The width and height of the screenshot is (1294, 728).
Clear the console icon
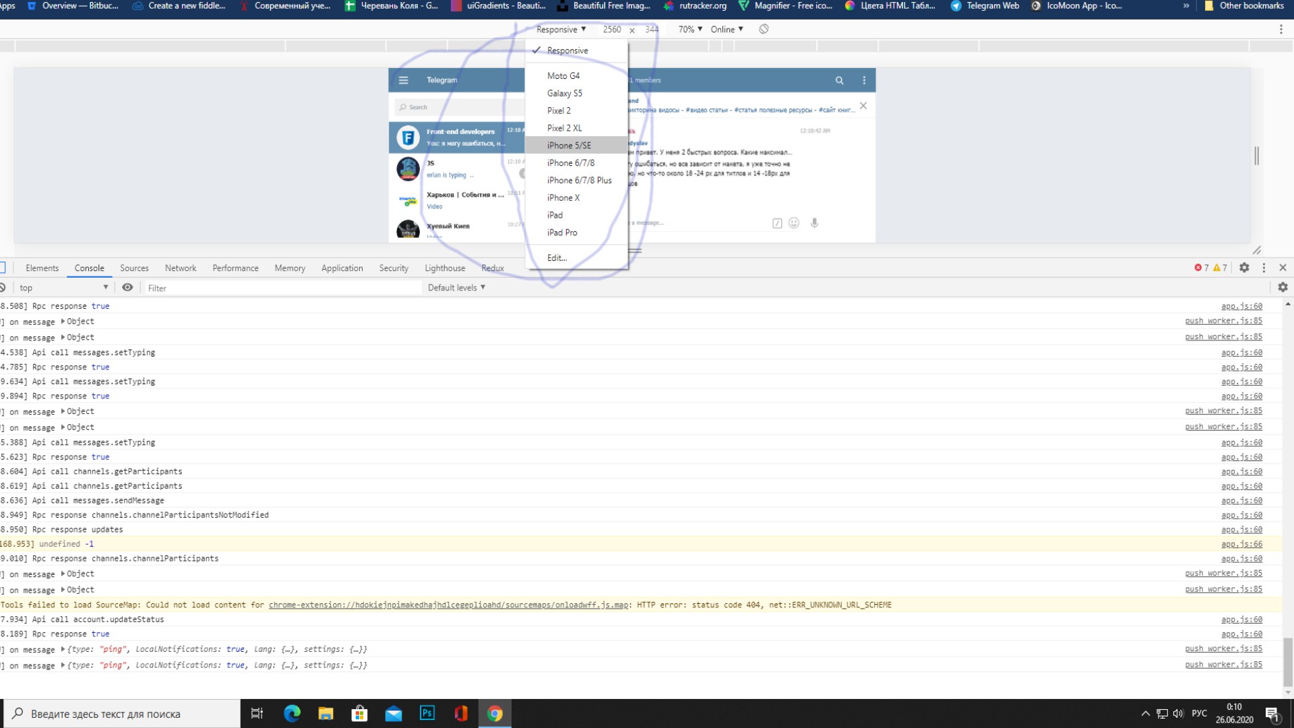pyautogui.click(x=3, y=288)
